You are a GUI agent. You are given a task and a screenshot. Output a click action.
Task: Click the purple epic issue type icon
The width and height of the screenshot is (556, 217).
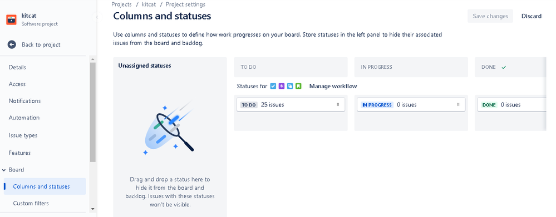(x=282, y=86)
